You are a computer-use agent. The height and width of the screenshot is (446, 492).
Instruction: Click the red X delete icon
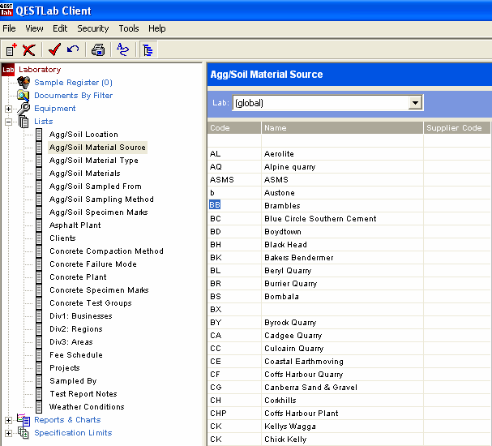point(29,50)
